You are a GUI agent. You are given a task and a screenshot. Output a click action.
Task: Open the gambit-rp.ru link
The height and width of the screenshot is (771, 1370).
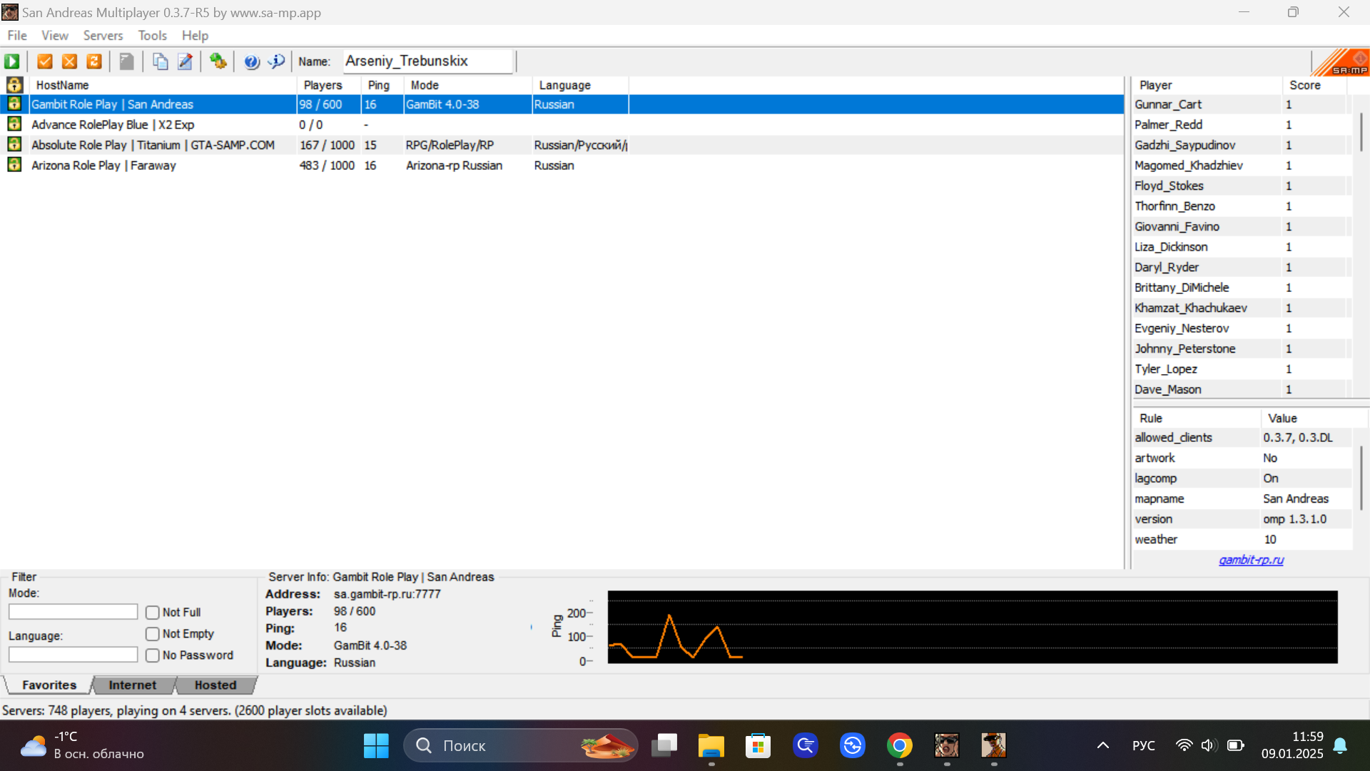tap(1251, 560)
